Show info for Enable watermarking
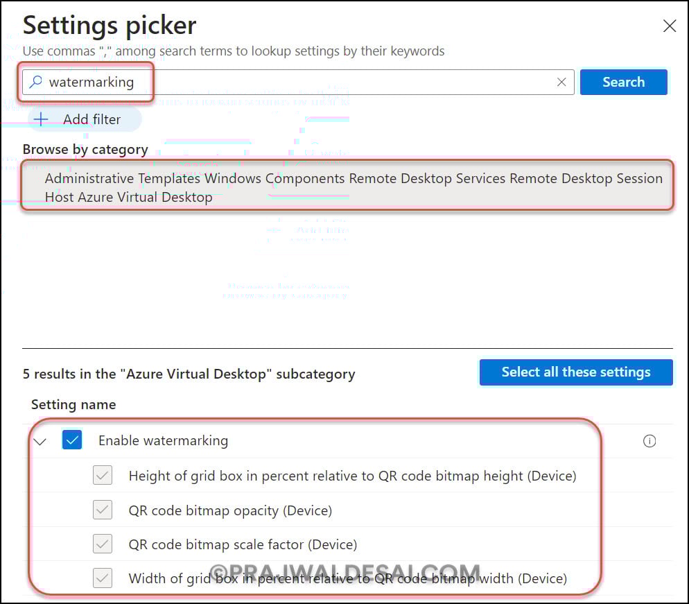 (649, 441)
